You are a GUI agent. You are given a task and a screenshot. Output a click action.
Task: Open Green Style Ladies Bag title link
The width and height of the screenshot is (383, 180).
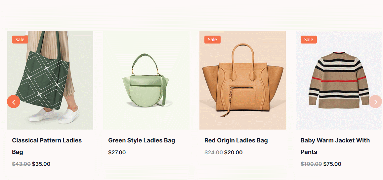142,140
